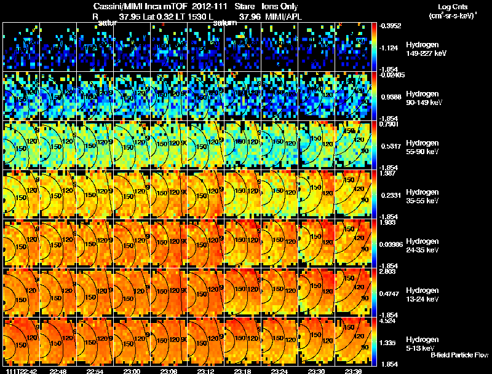Click the '23:18' time axis label
The height and width of the screenshot is (374, 492).
coord(242,371)
